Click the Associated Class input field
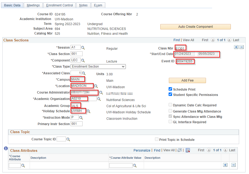The image size is (249, 174). click(76, 73)
